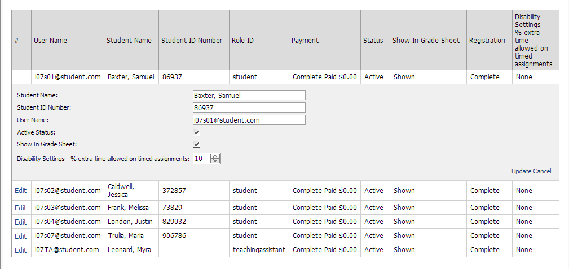
Task: Edit the Caldwell, Jessica row
Action: (x=20, y=191)
